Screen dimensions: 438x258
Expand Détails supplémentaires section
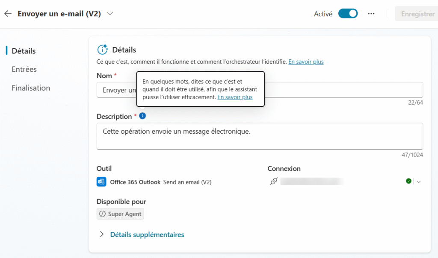[147, 235]
